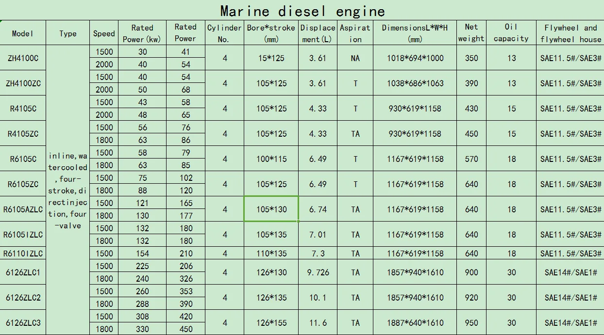
Task: Click the "Displacement(L)" header cell
Action: 318,33
